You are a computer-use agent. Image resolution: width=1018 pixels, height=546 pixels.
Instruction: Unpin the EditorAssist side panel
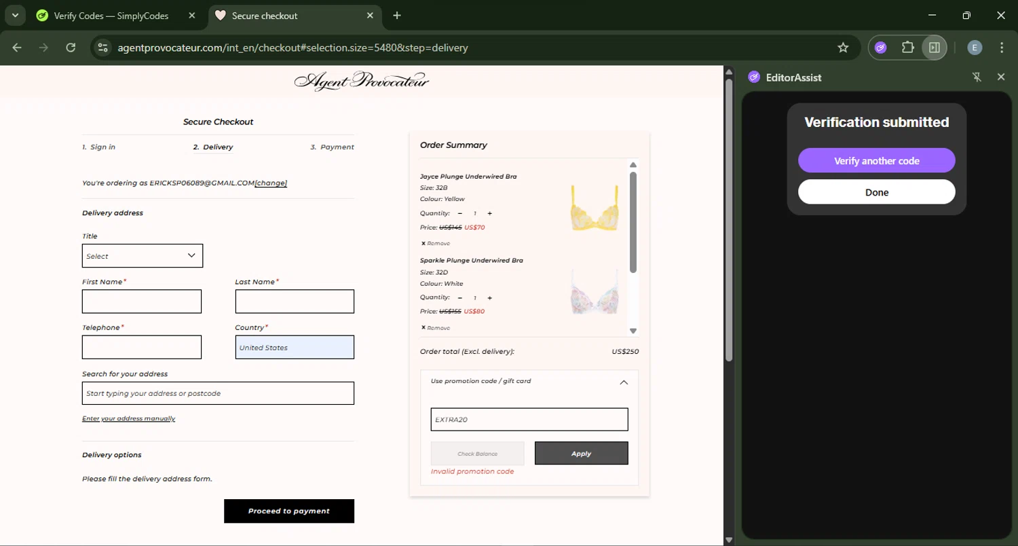(x=977, y=77)
